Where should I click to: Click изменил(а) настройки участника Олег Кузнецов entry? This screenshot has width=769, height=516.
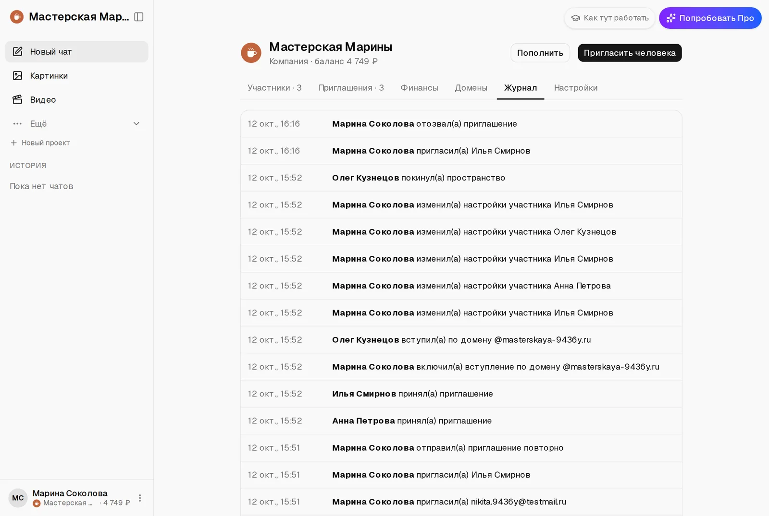[461, 232]
